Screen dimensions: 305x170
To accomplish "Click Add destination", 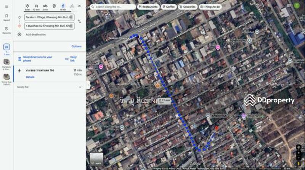I will point(35,34).
